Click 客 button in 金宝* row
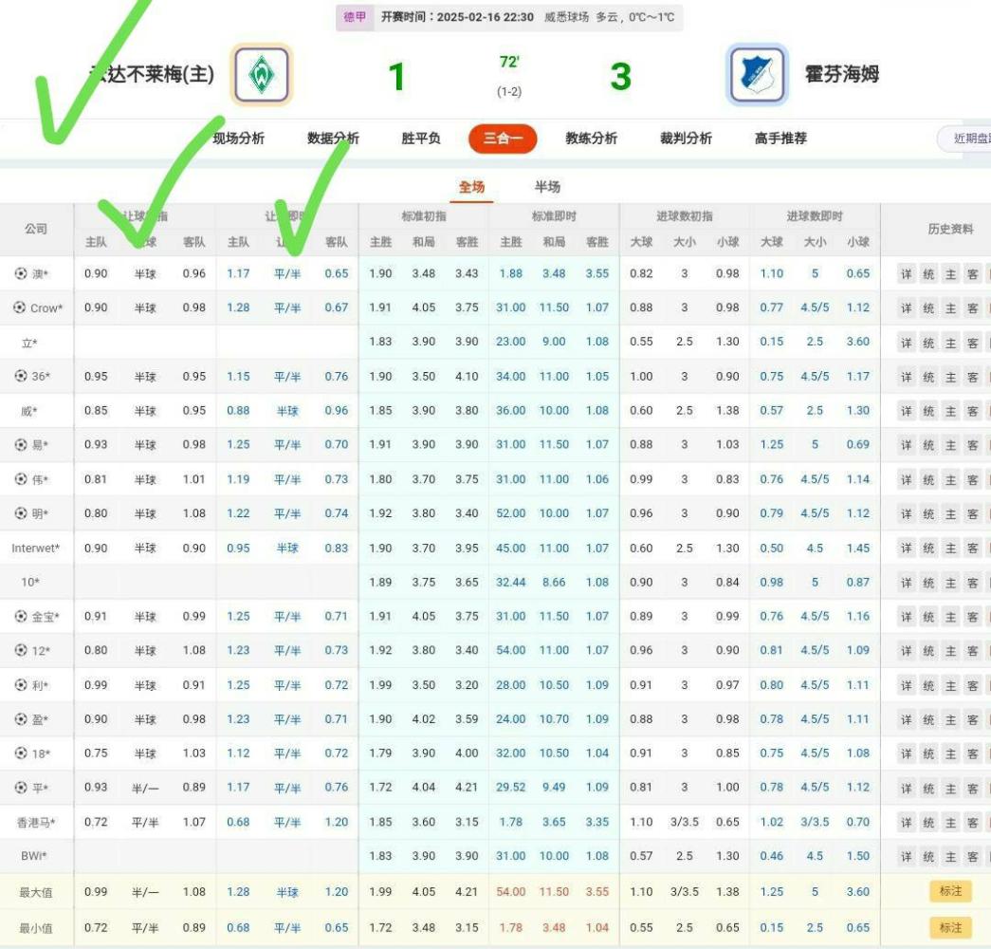 (973, 617)
